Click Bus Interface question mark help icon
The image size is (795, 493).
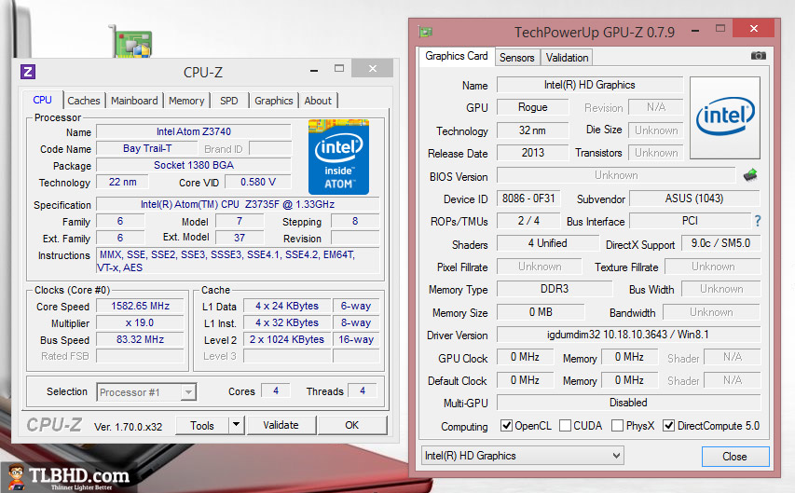[758, 221]
